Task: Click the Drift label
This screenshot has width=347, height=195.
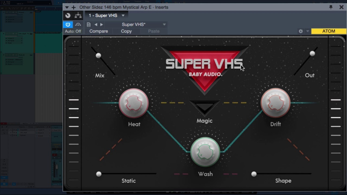Action: click(x=275, y=124)
